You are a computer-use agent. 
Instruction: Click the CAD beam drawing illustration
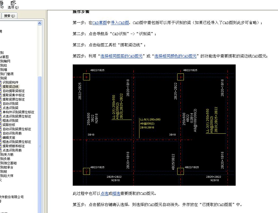154,125
